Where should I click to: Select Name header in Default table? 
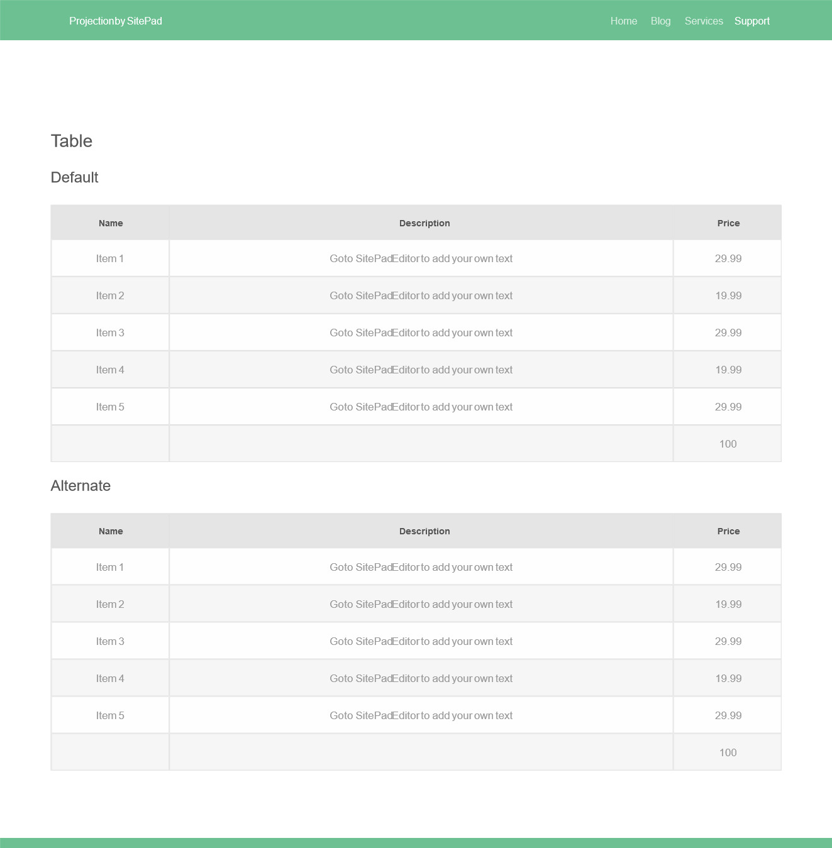[x=111, y=223]
